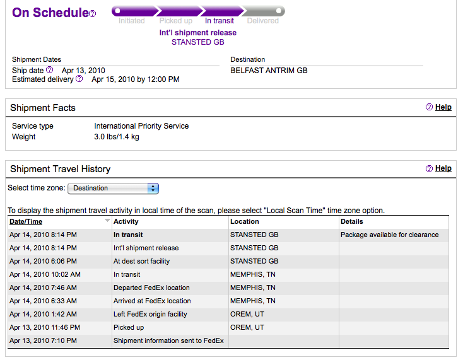This screenshot has height=360, width=463.
Task: Sort table by Date/Time column header
Action: pos(26,221)
